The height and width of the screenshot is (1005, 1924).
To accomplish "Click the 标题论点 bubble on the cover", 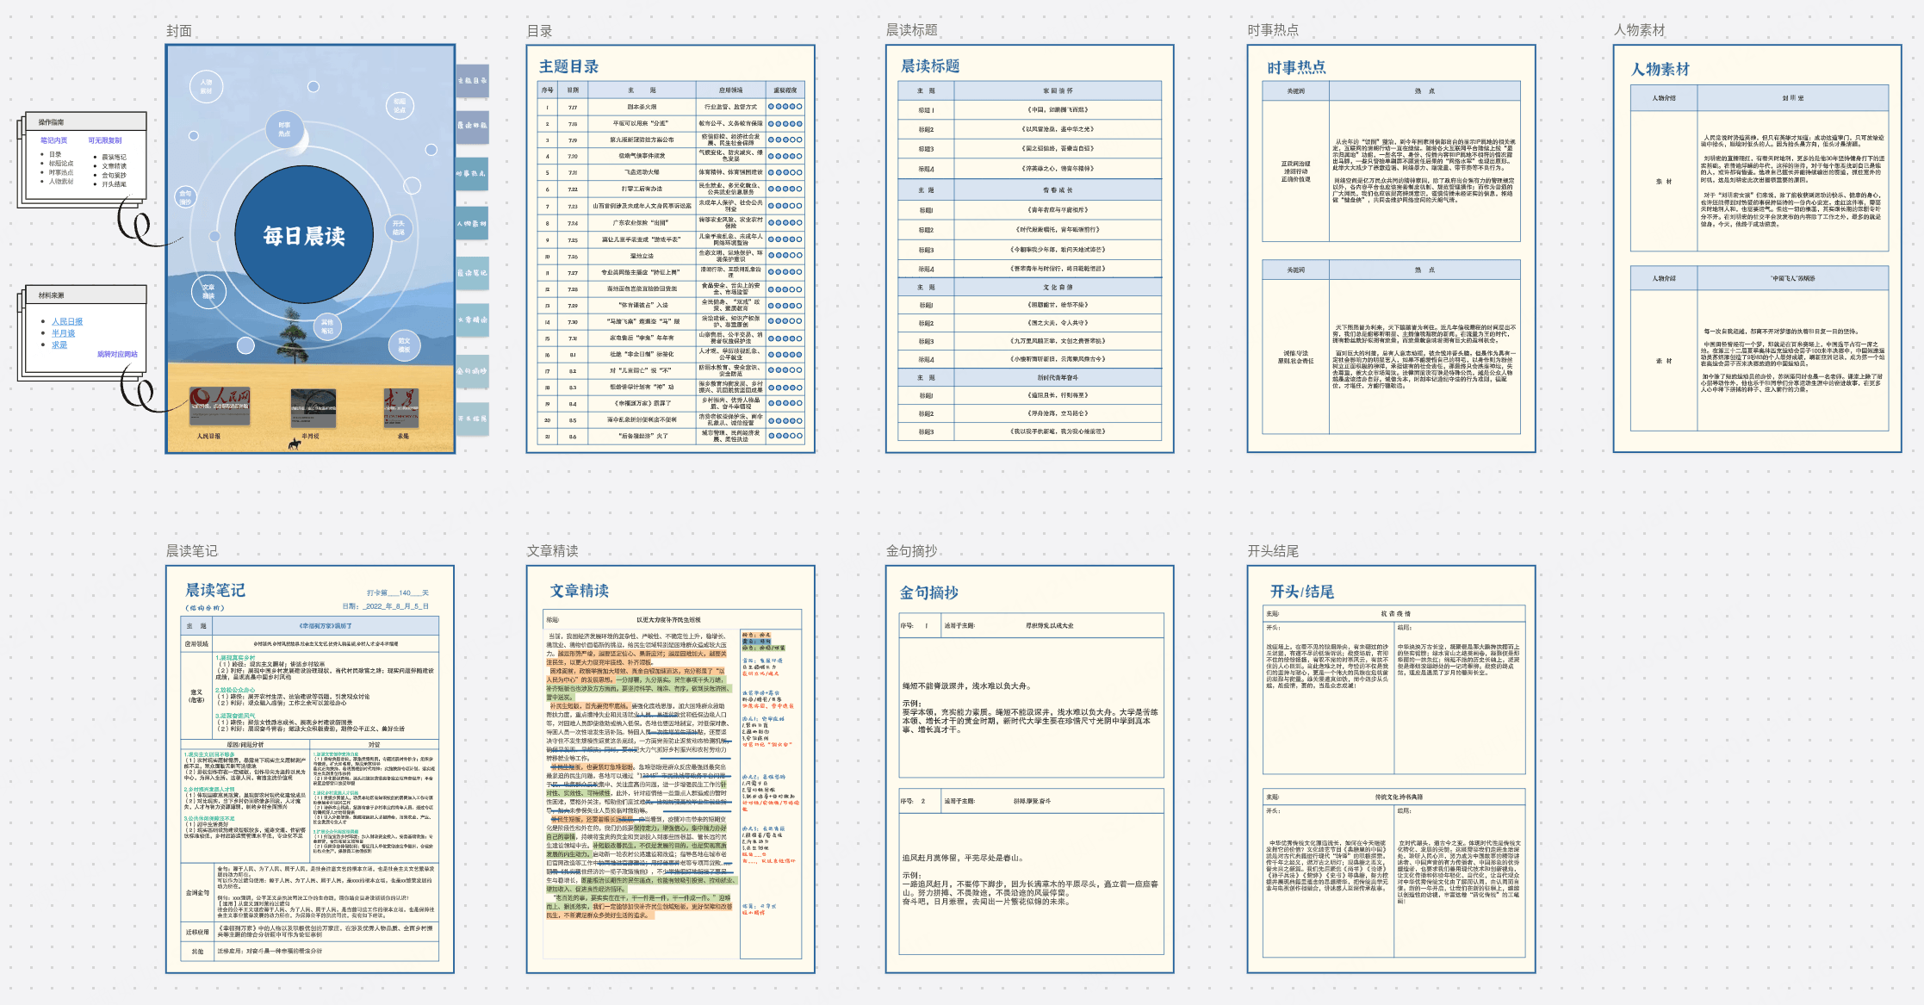I will click(x=400, y=106).
